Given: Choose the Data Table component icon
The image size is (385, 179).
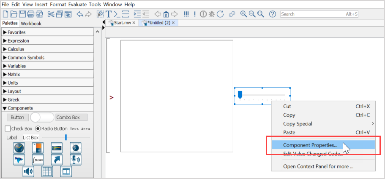Looking at the screenshot, I should tap(47, 171).
